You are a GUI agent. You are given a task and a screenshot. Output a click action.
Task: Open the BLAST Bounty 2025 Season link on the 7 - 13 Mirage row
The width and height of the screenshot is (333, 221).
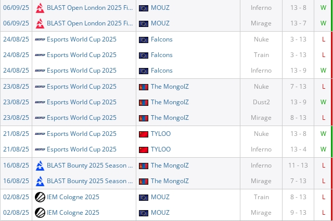pyautogui.click(x=89, y=181)
